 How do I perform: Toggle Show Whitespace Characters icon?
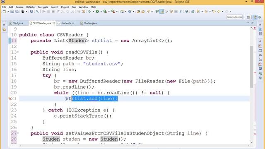click(x=181, y=12)
